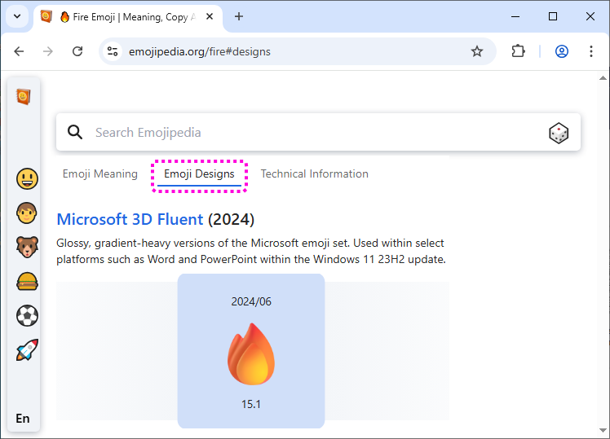Bookmark this page with star icon

(x=477, y=51)
